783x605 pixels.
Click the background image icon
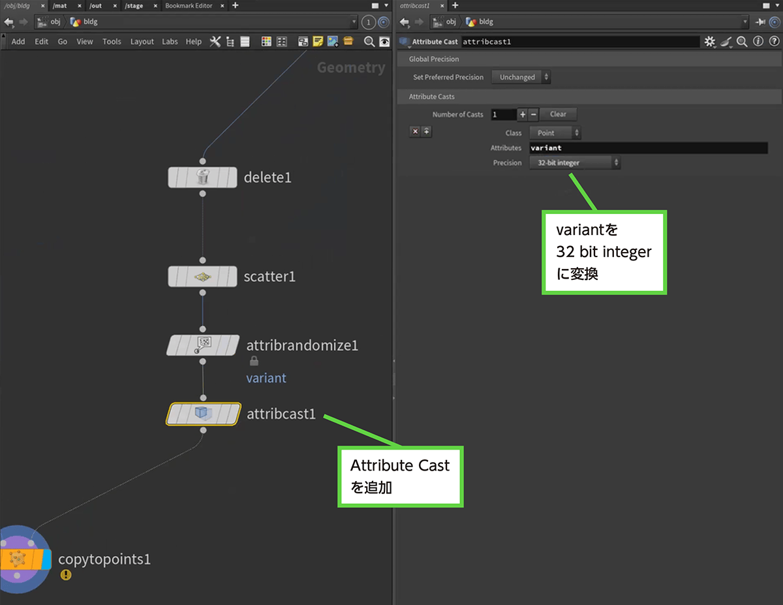point(333,41)
